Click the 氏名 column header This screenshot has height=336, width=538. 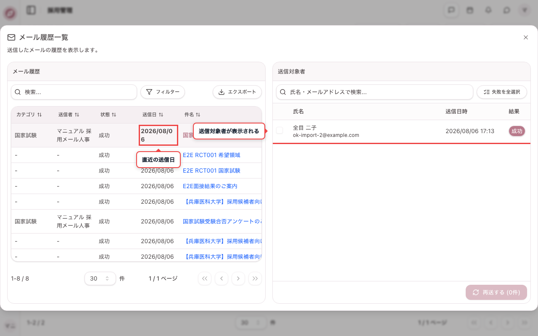click(298, 111)
